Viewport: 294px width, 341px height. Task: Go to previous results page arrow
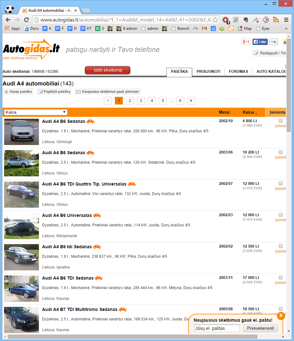click(108, 100)
